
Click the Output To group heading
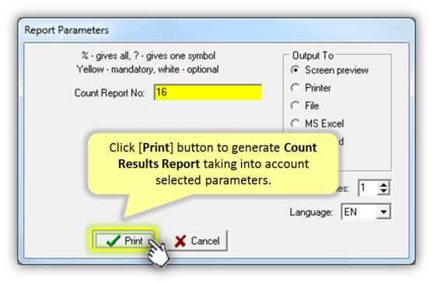pos(313,55)
